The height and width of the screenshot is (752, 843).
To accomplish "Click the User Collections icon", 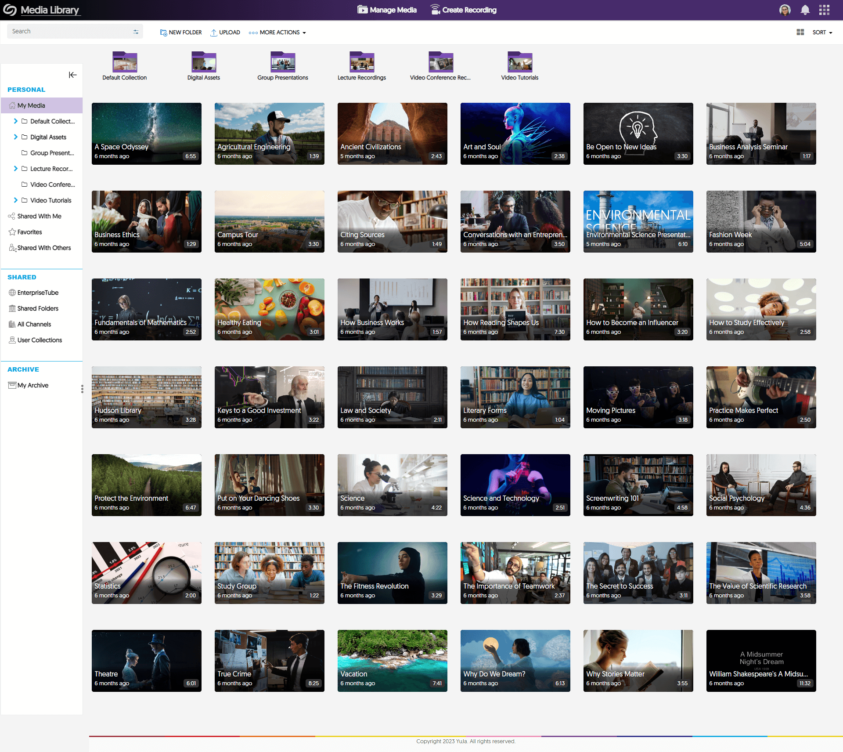I will [x=12, y=340].
